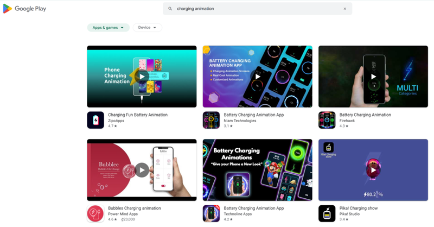
Task: Click the Firehawk Battery Charging Animation icon
Action: 327,120
